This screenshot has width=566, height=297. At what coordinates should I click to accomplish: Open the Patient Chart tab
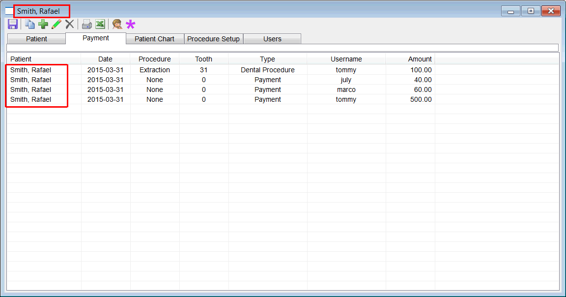click(154, 39)
